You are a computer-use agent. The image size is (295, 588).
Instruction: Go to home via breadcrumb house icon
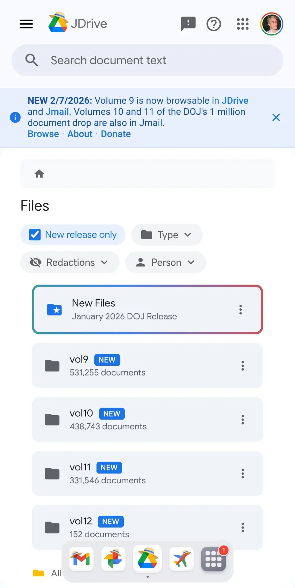(39, 174)
